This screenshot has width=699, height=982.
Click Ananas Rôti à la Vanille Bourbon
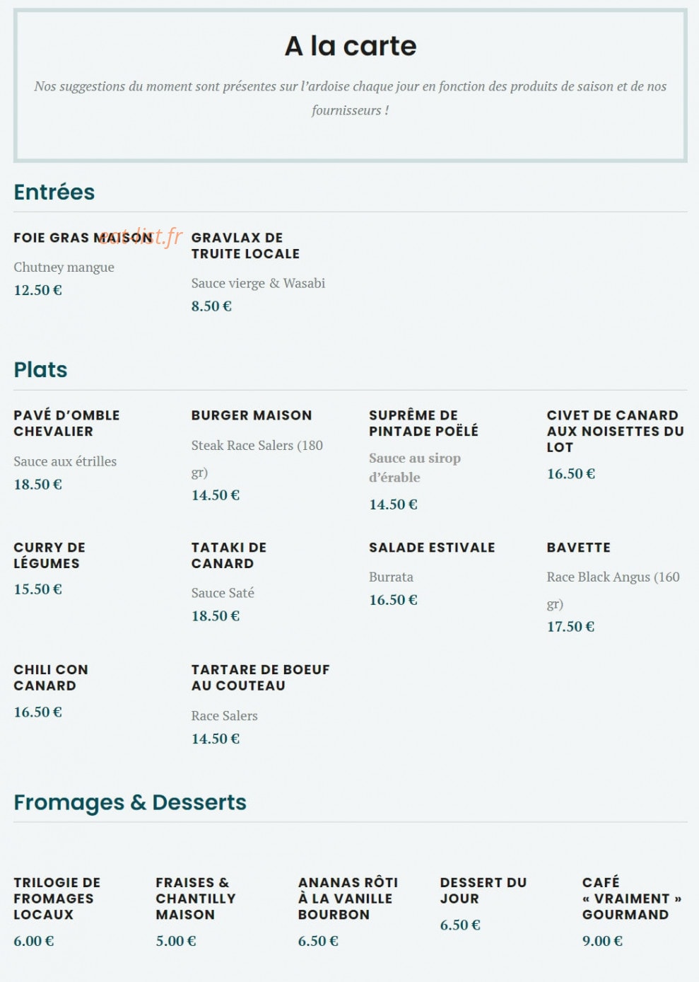pos(348,899)
